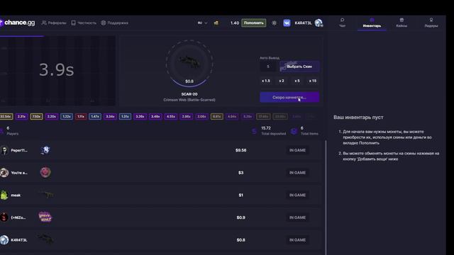Click the IN GAME status in meak's row
This screenshot has width=454, height=255.
click(x=297, y=195)
